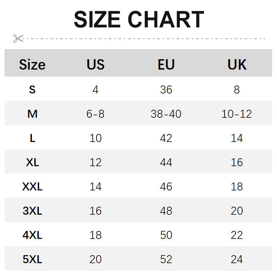Click the US value 6-8

[96, 114]
